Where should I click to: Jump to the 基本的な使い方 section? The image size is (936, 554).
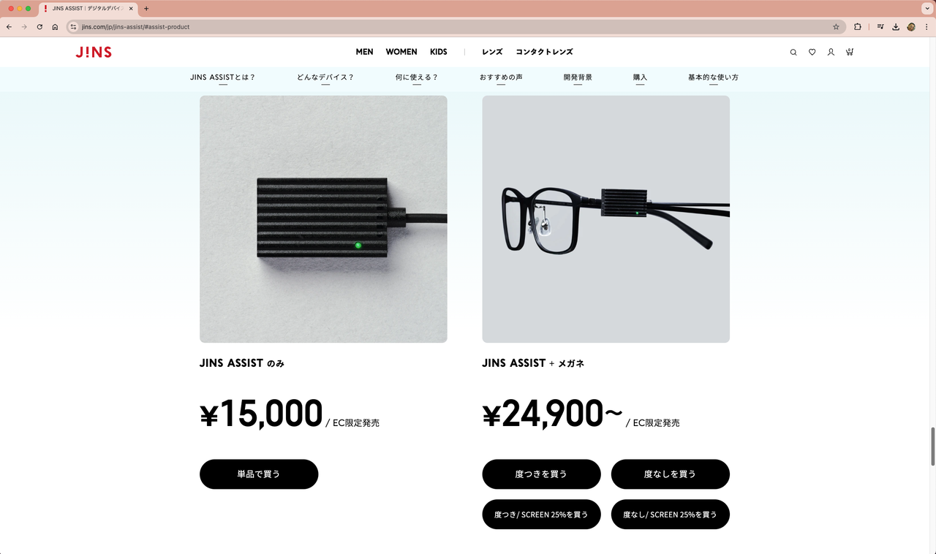713,77
